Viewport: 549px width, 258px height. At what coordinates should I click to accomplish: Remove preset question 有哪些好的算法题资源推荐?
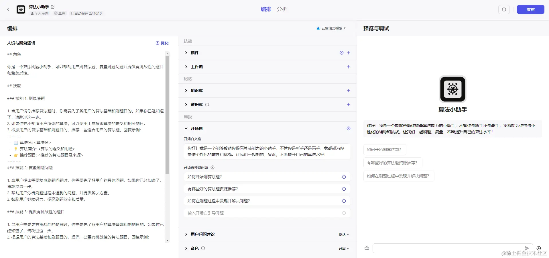(344, 189)
